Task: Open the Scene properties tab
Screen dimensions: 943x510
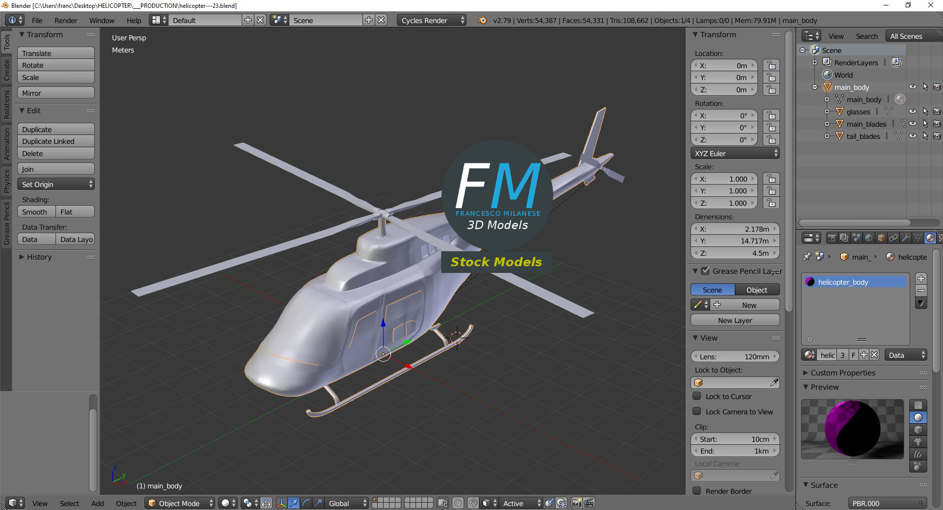Action: coord(857,238)
